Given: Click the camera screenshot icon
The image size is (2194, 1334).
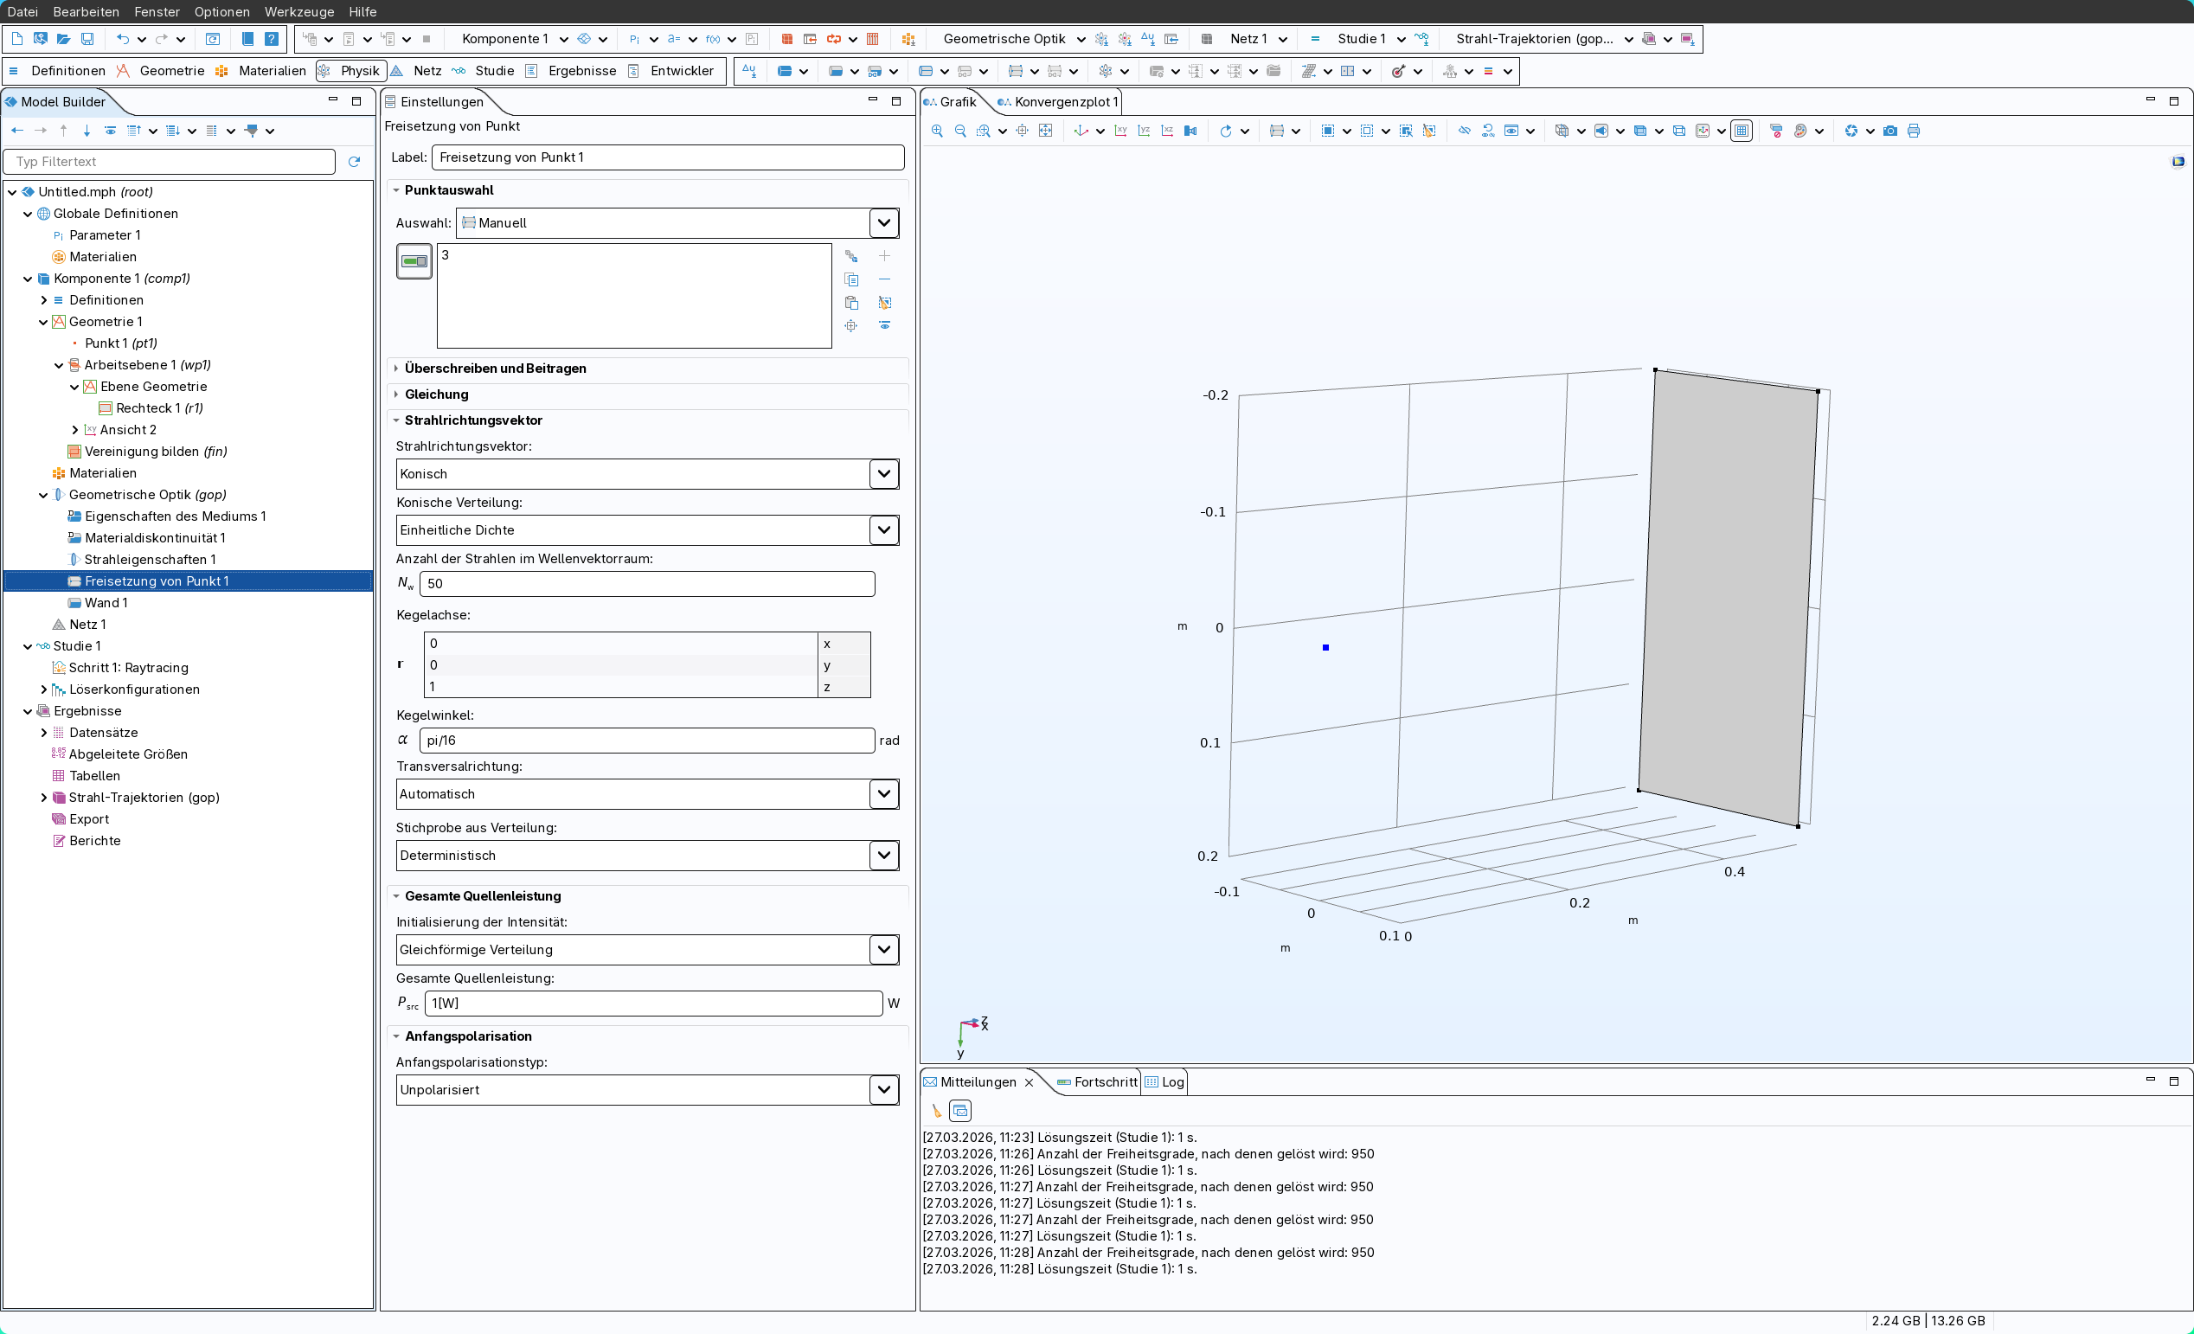Looking at the screenshot, I should [1889, 131].
